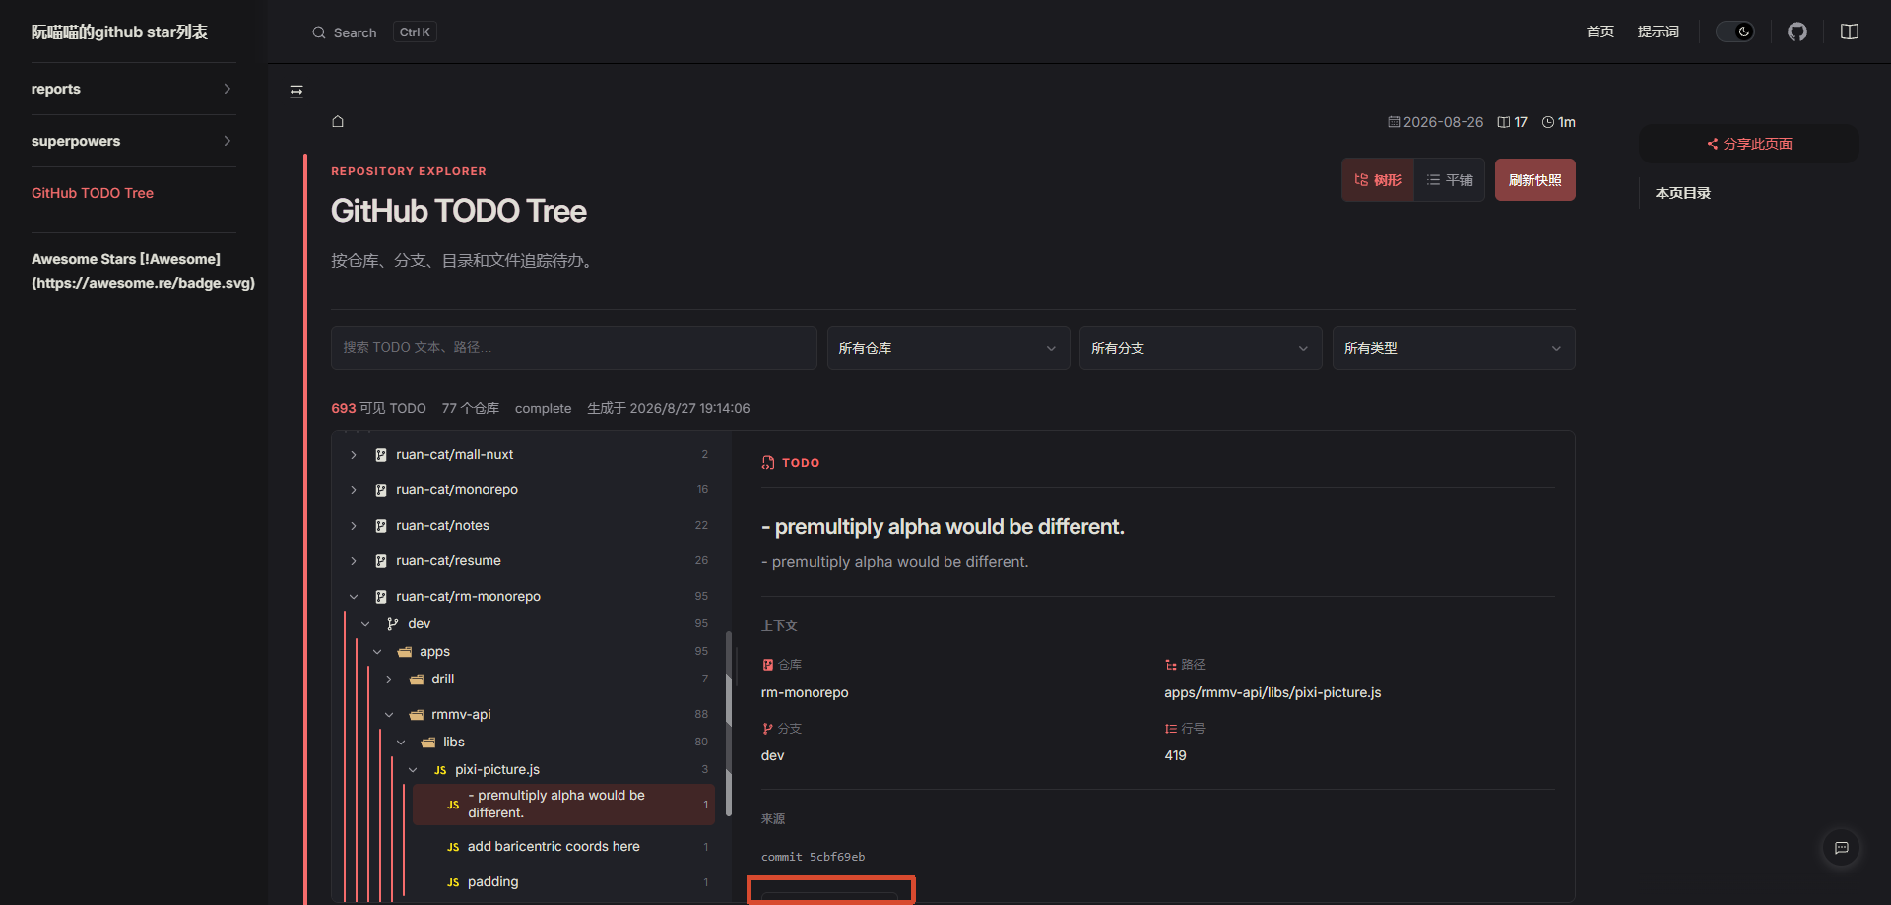Viewport: 1891px width, 905px height.
Task: Focus the 搜索 TODO 文本 search field
Action: [x=574, y=348]
